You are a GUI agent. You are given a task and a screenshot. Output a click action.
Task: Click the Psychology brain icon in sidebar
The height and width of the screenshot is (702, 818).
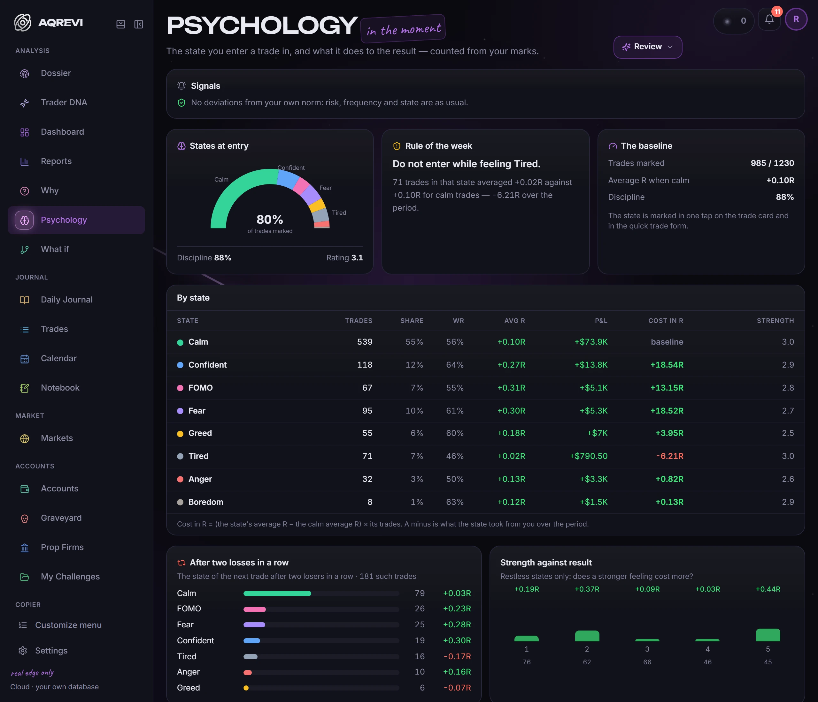(x=25, y=220)
